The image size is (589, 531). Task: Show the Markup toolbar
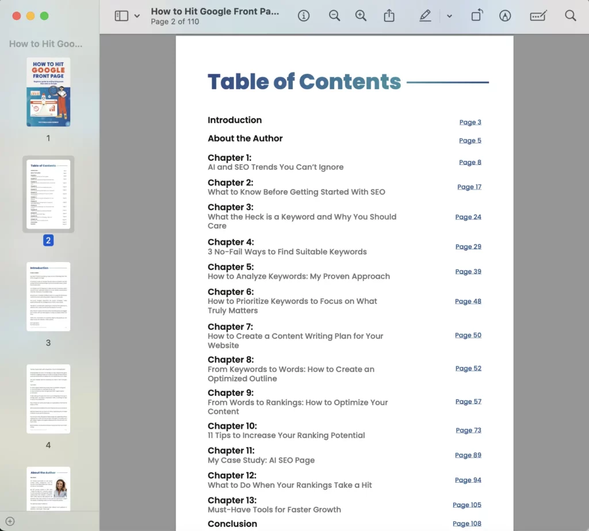[x=505, y=16]
